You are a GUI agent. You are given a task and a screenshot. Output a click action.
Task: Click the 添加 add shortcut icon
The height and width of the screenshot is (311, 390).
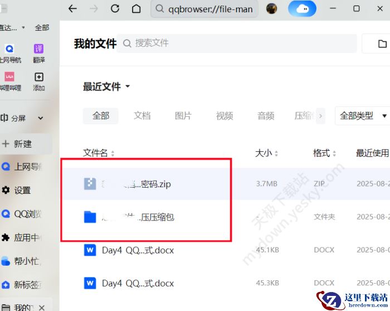point(39,76)
